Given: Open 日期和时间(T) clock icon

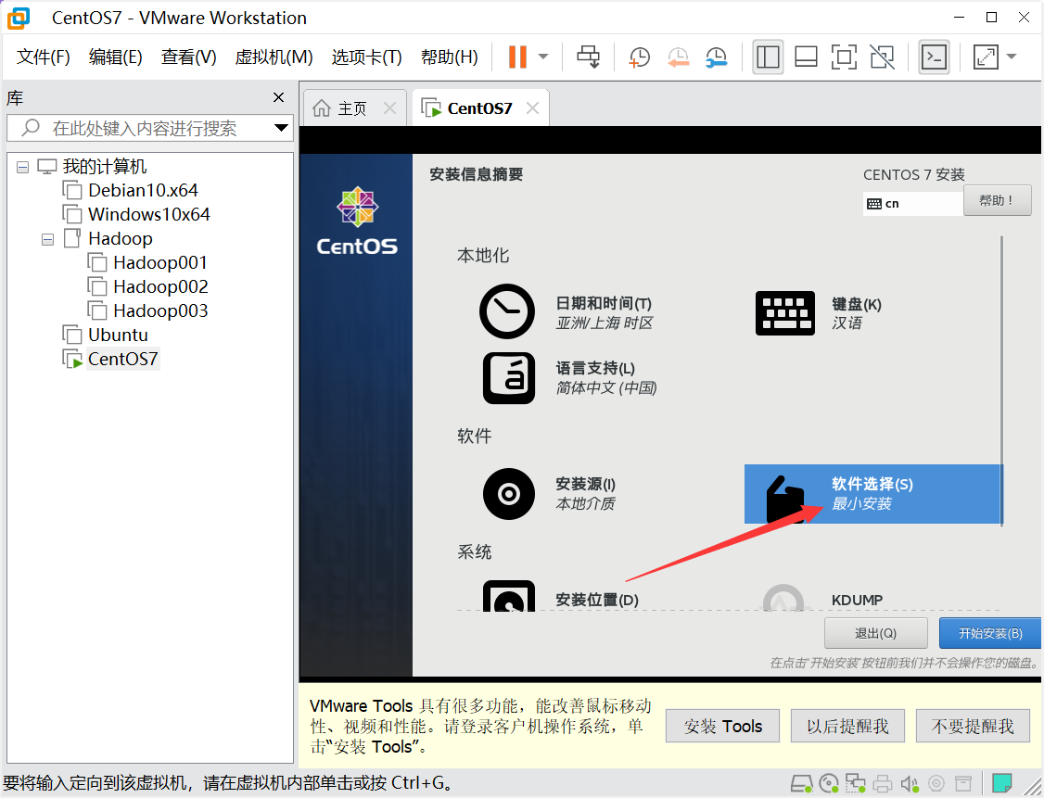Looking at the screenshot, I should pyautogui.click(x=507, y=311).
